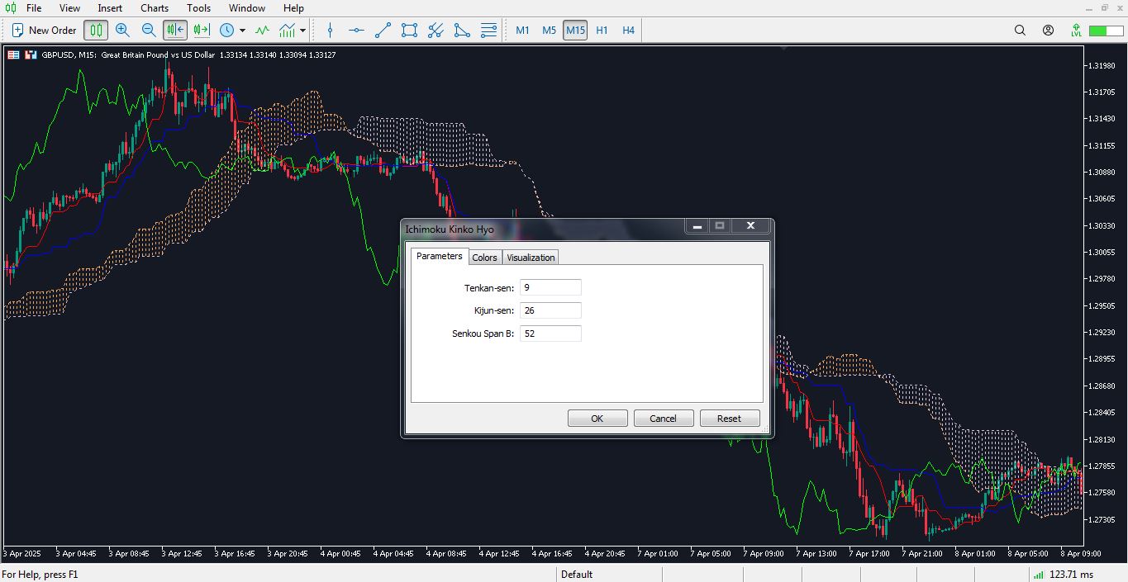This screenshot has width=1128, height=582.
Task: Select the vertical line drawing tool
Action: [x=330, y=31]
